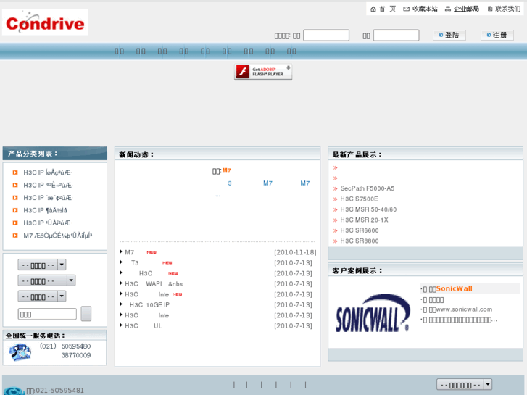527x395 pixels.
Task: Open T3 news item
Action: 135,263
